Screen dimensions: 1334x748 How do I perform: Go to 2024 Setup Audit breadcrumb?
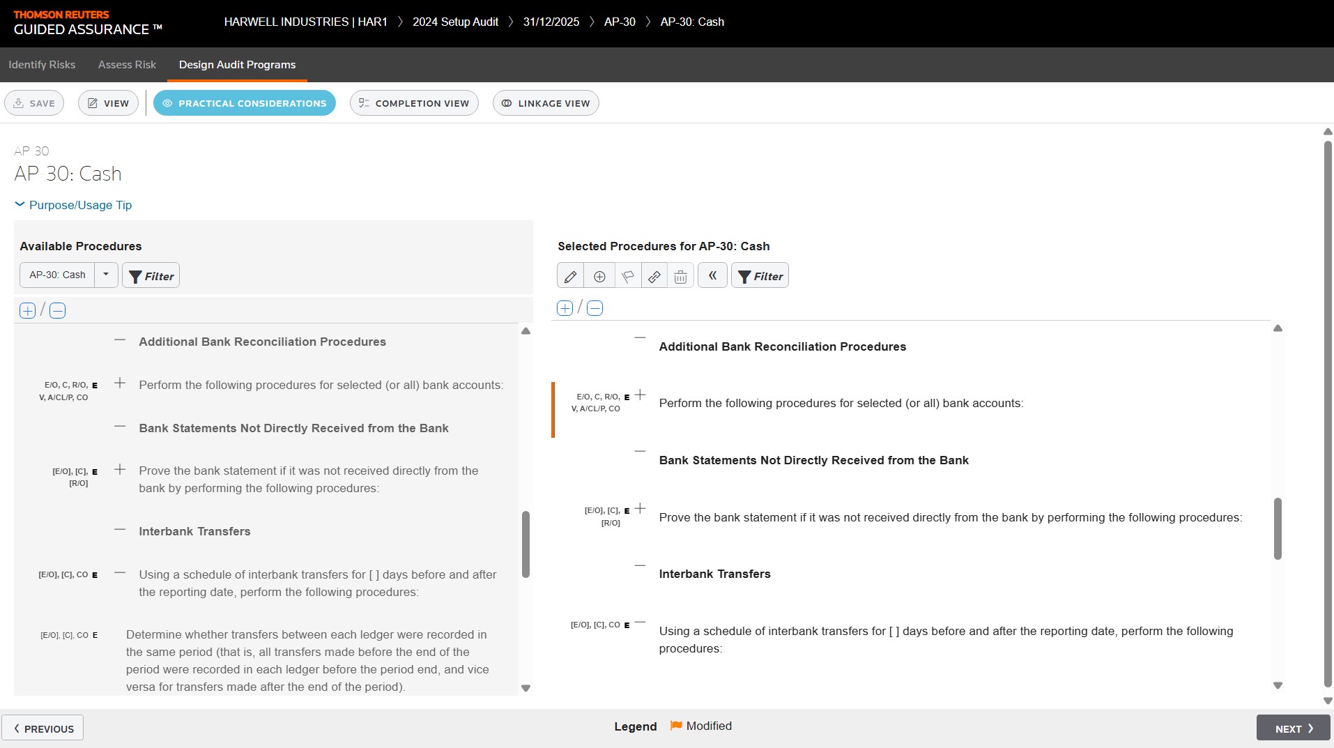[x=455, y=22]
